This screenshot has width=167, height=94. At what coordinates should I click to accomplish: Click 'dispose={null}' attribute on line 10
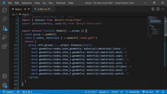click(81, 45)
